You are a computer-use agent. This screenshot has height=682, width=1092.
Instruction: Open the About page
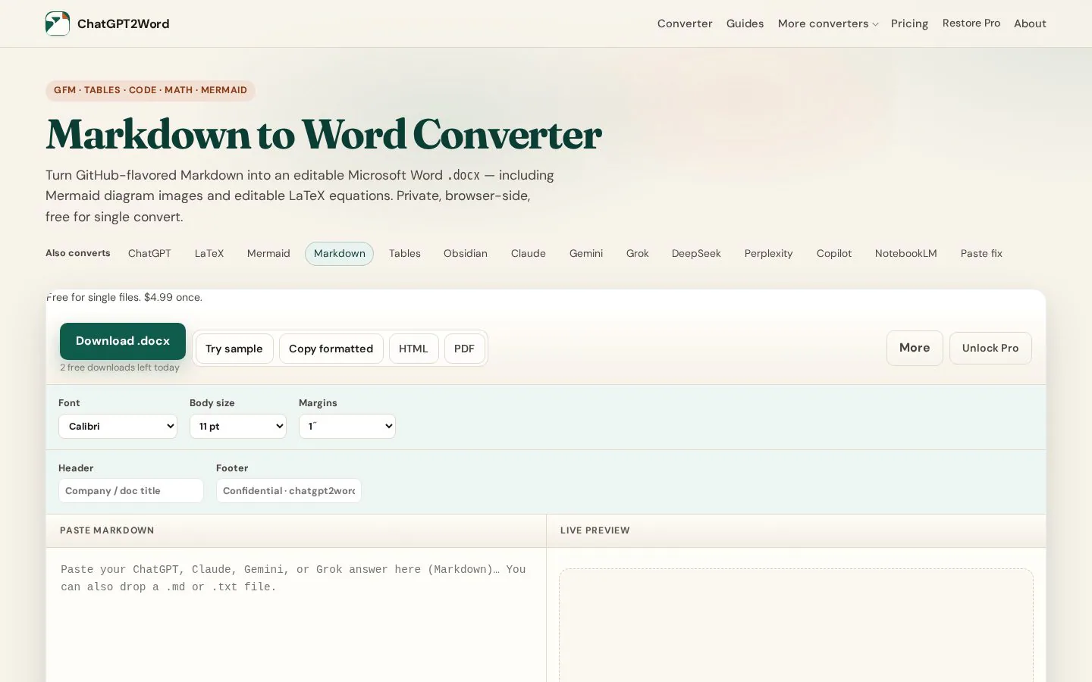click(1030, 23)
